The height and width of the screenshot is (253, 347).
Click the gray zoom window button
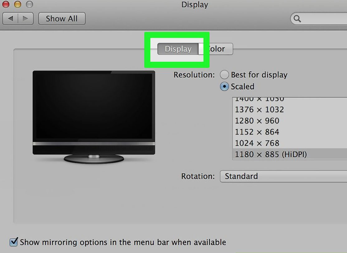coord(29,4)
